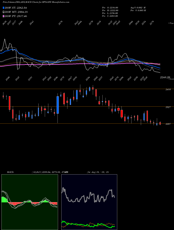This screenshot has height=230, width=174.
Task: Click the 2248.20 closing value label
Action: coord(165,77)
